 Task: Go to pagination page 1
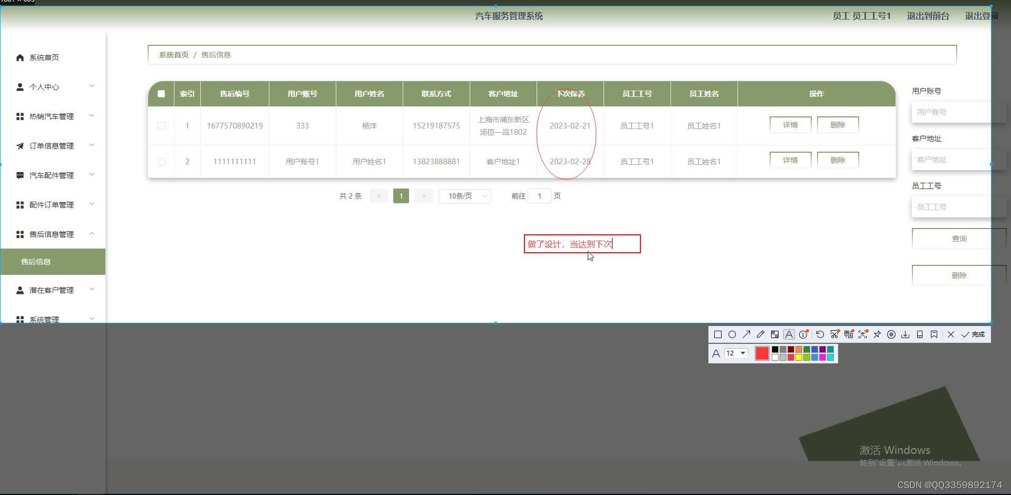(x=401, y=196)
